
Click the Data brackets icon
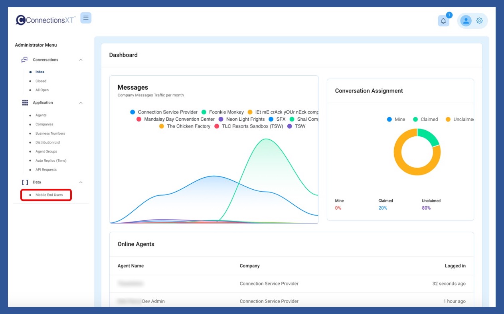25,182
